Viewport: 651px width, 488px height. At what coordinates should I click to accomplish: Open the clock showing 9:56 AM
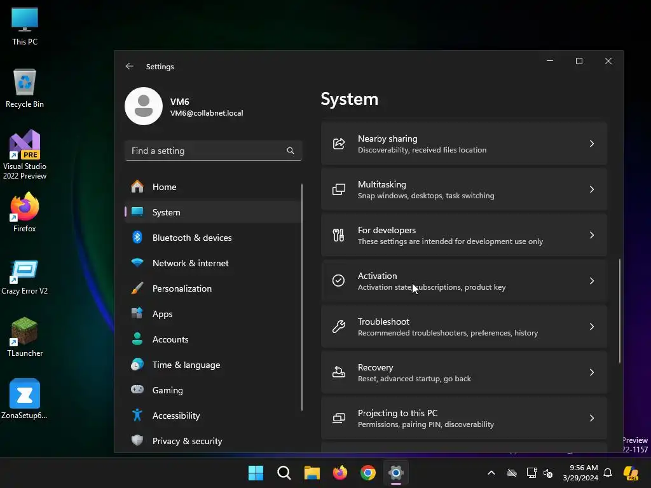click(580, 473)
